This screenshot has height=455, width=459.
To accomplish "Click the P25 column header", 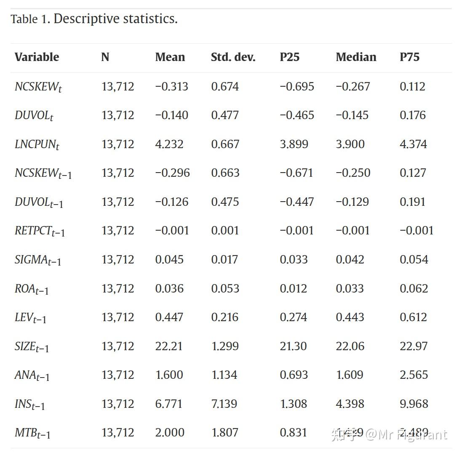I will (289, 57).
